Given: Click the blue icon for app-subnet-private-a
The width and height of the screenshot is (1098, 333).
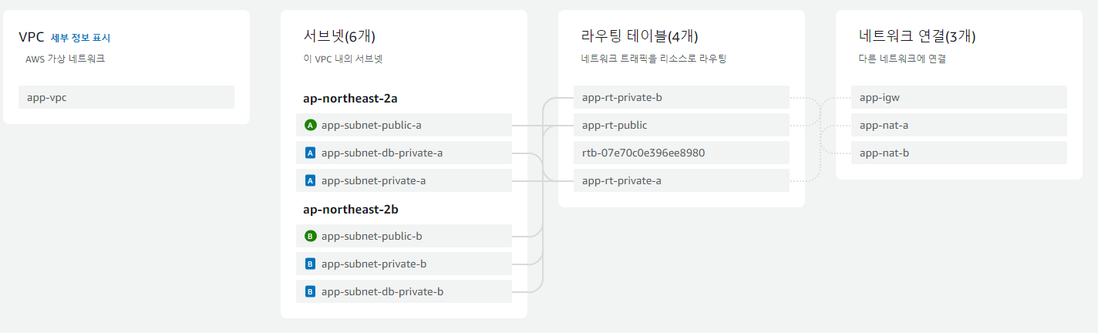Looking at the screenshot, I should (310, 180).
